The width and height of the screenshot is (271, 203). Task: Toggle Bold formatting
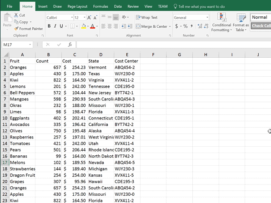click(x=49, y=26)
